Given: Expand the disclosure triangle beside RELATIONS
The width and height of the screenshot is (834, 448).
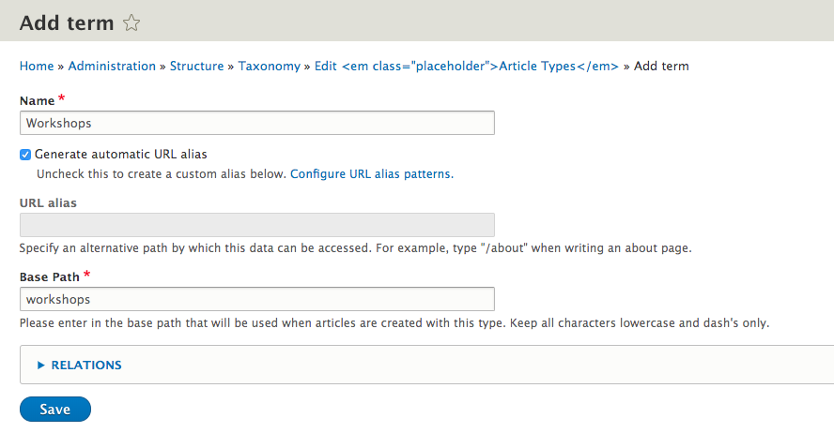Looking at the screenshot, I should coord(41,366).
